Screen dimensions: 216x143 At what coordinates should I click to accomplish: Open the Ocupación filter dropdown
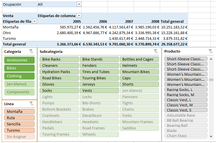[x=79, y=4]
